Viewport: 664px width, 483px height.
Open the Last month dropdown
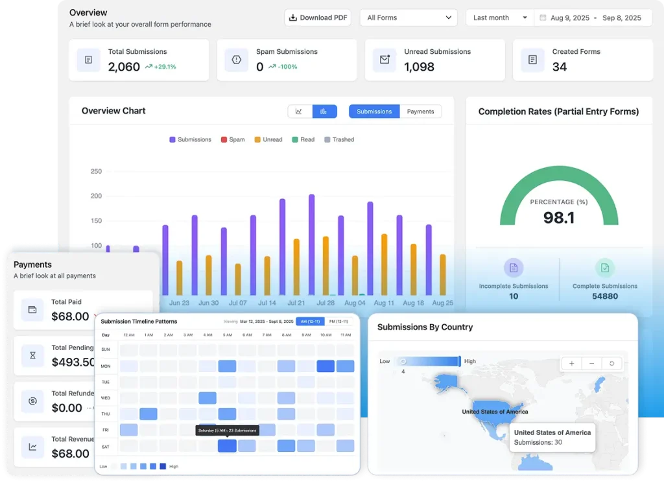[498, 18]
